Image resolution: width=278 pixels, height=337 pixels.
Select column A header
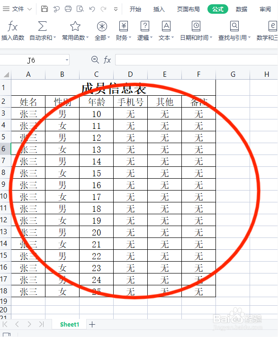coord(28,74)
